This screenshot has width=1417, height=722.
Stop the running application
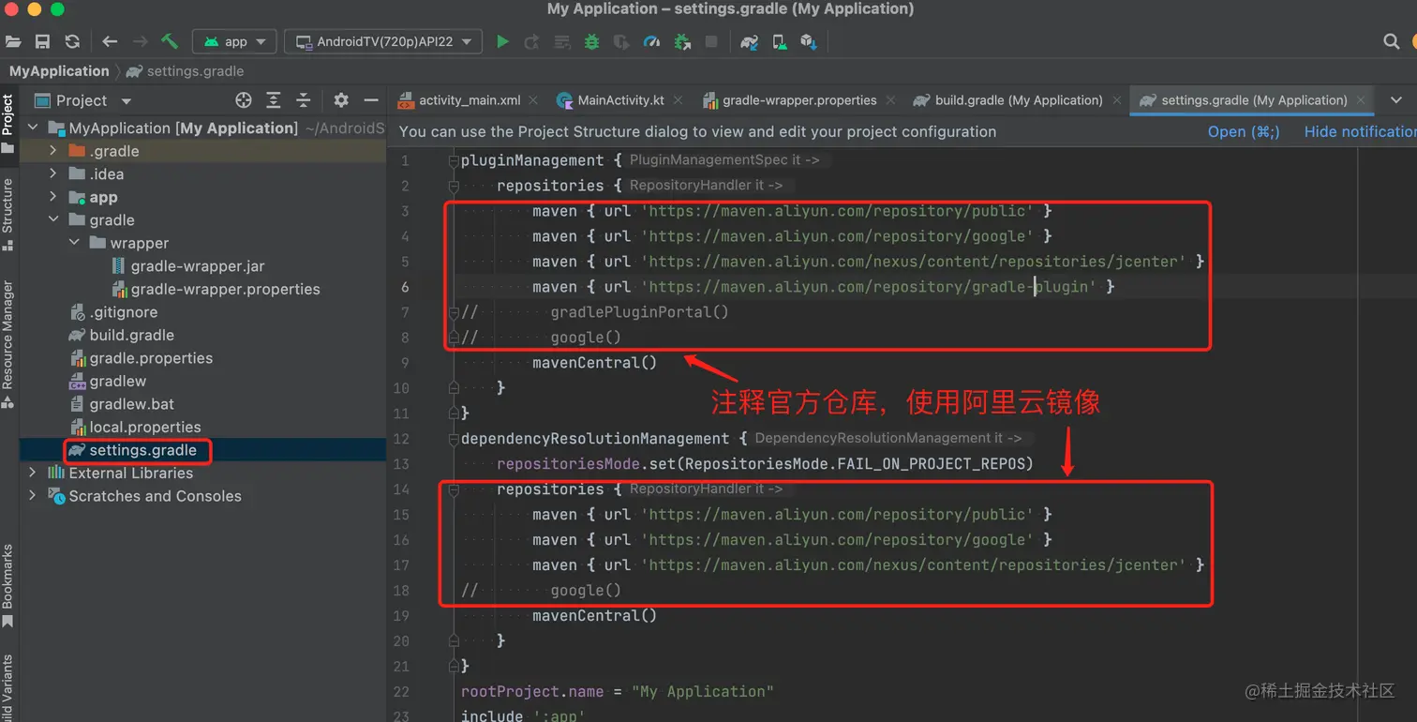point(712,41)
